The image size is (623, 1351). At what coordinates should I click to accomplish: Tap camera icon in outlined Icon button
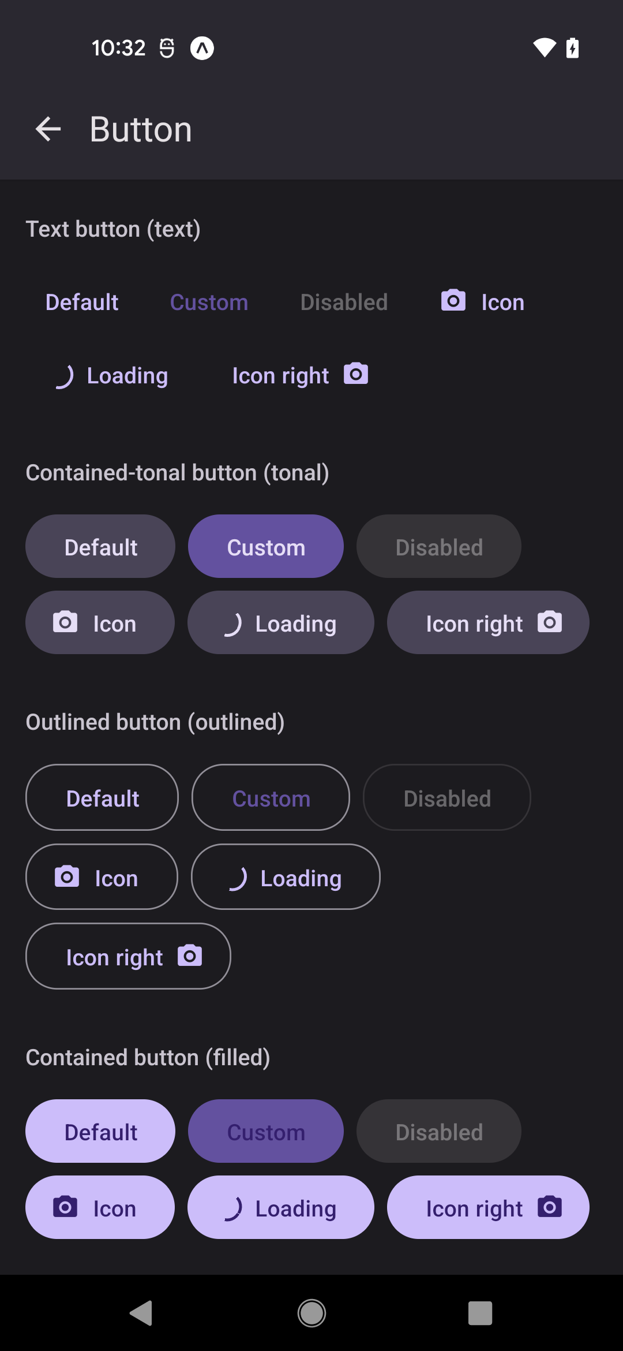click(67, 876)
